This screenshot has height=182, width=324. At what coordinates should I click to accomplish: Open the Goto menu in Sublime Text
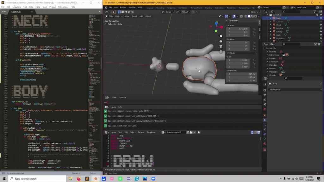(x=38, y=7)
